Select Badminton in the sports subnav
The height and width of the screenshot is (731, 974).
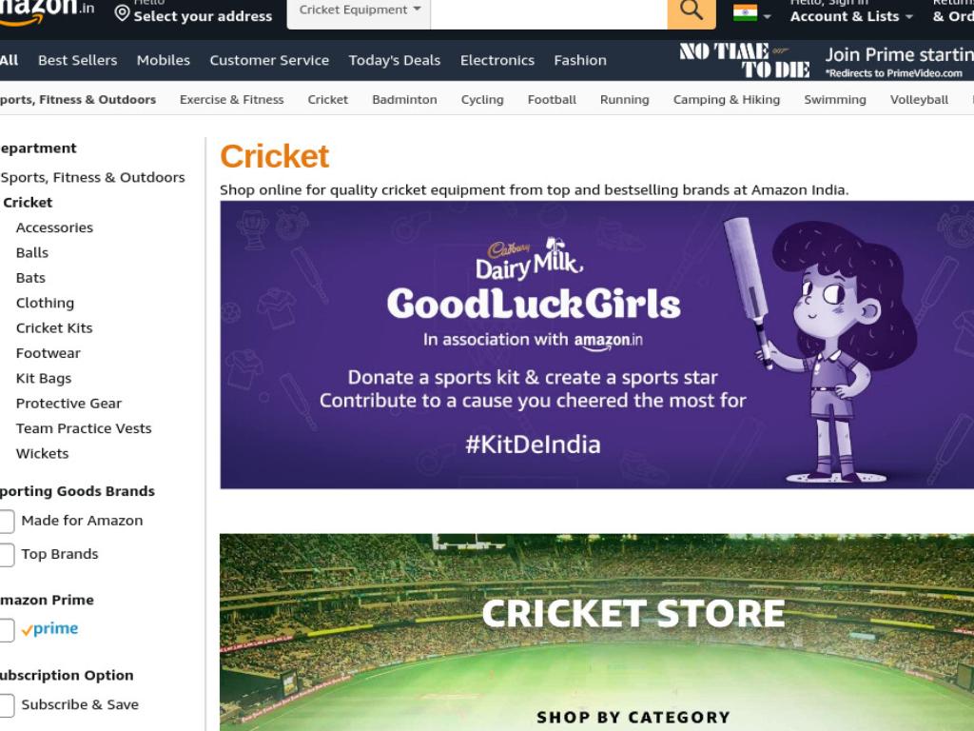404,99
